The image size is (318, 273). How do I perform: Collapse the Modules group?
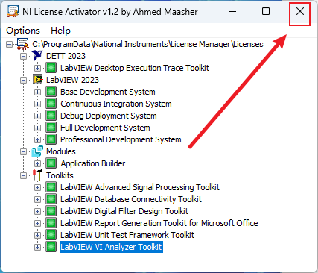pyautogui.click(x=23, y=151)
